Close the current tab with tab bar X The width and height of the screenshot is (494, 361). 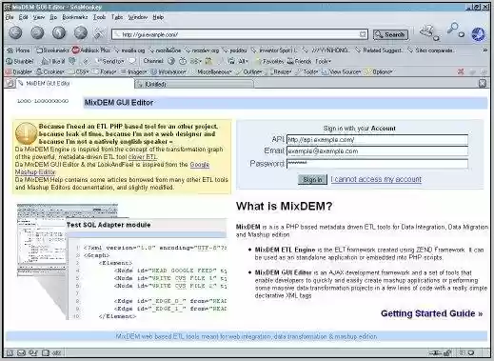(x=483, y=84)
